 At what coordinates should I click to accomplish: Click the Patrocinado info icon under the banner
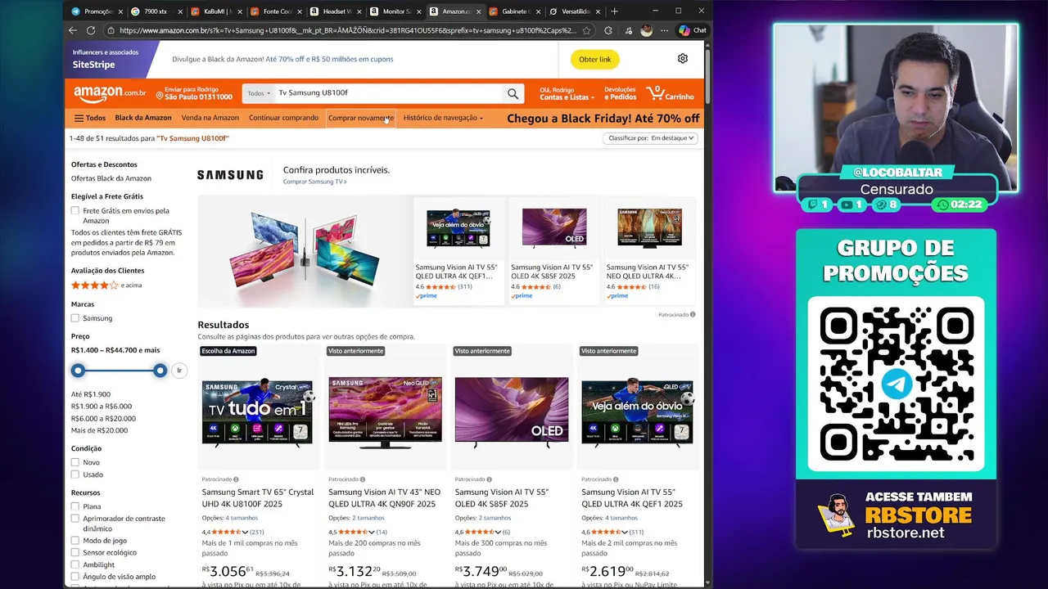point(692,314)
